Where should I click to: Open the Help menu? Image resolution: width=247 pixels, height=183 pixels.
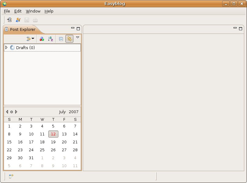(x=49, y=11)
